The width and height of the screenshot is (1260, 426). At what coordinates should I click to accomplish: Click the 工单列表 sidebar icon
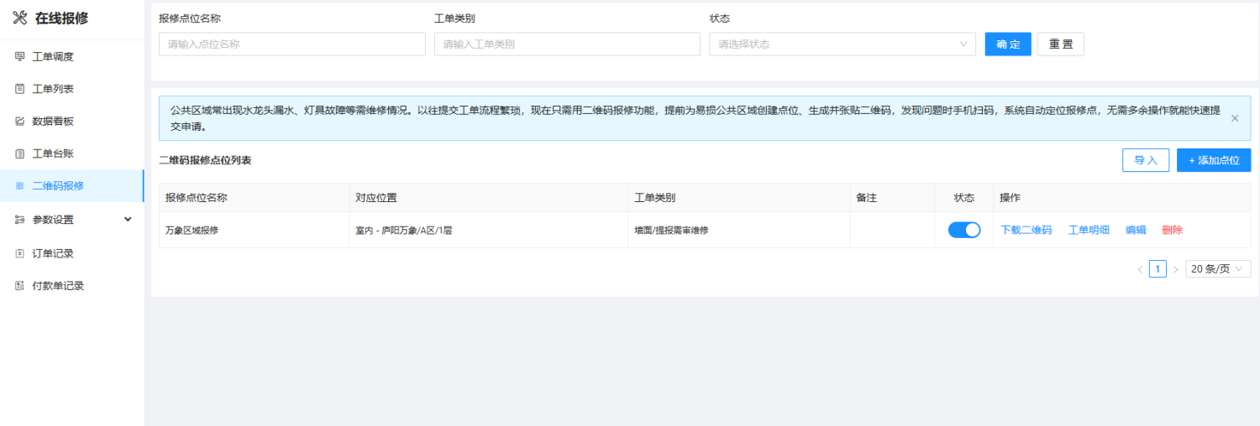(x=20, y=89)
